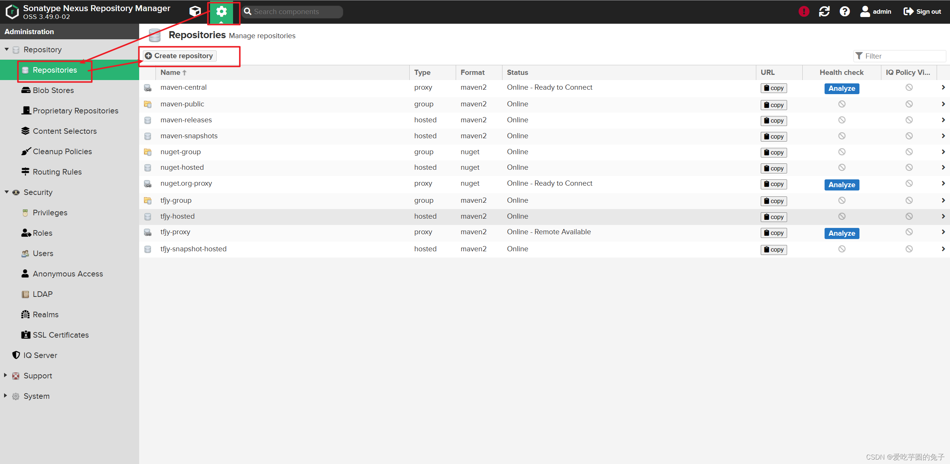The image size is (950, 464).
Task: Click the Create repository button
Action: 180,56
